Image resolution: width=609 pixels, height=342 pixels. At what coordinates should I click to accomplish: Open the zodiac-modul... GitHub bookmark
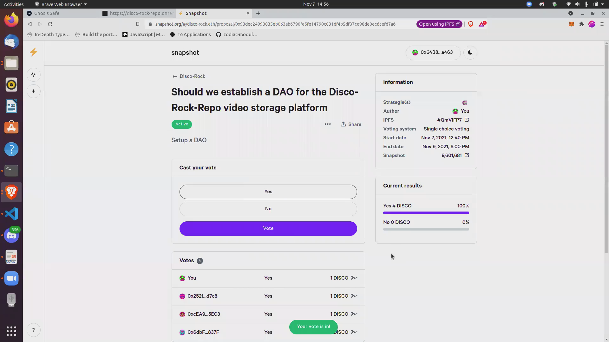(x=237, y=35)
